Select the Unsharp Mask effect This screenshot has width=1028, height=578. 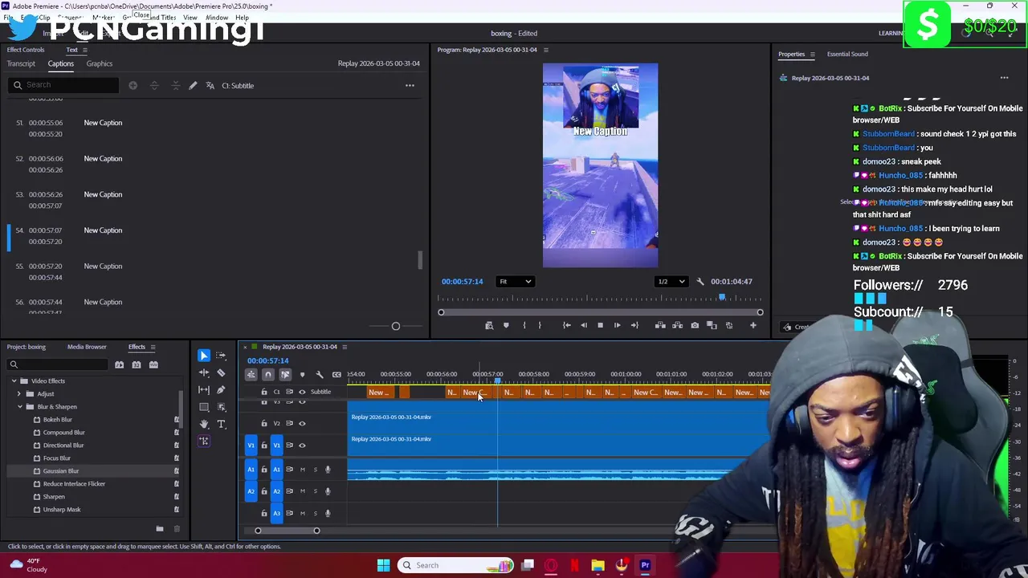[62, 510]
